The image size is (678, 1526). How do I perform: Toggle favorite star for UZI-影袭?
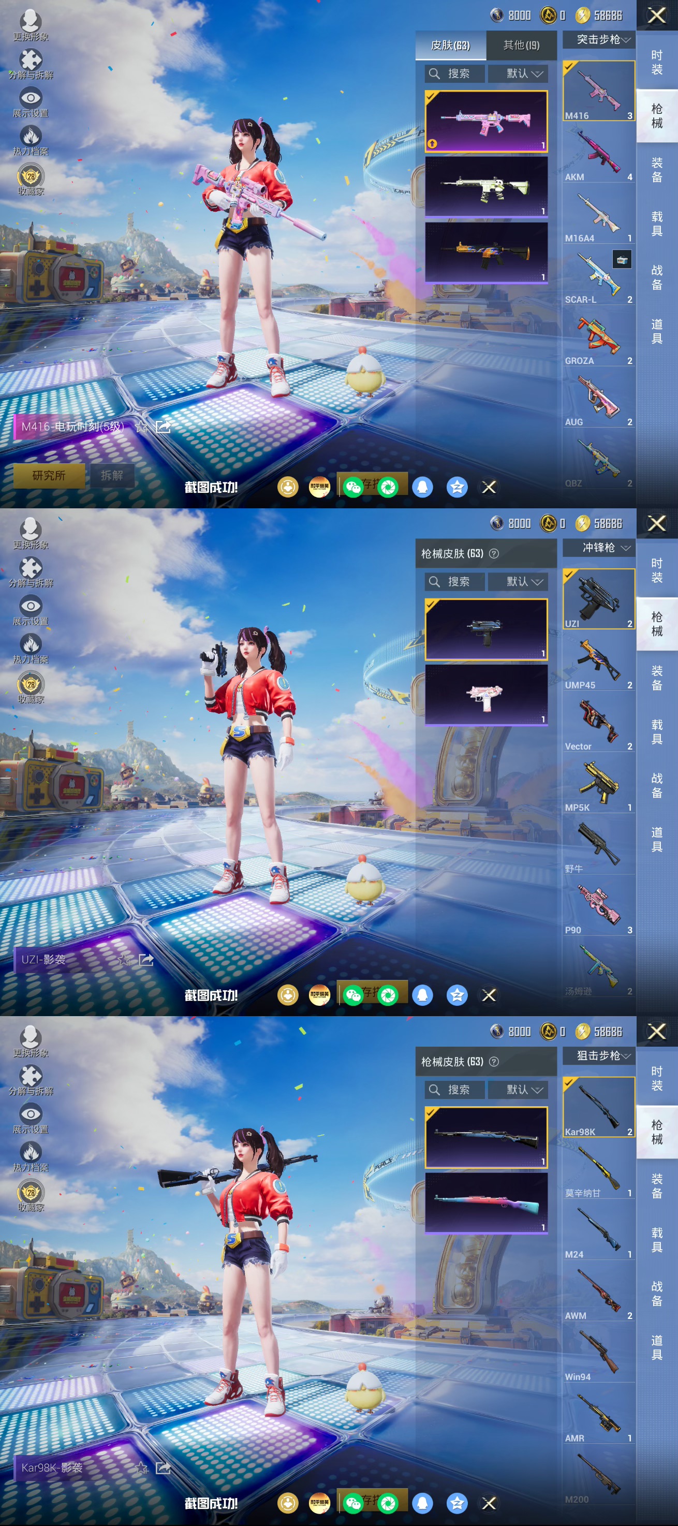click(124, 960)
